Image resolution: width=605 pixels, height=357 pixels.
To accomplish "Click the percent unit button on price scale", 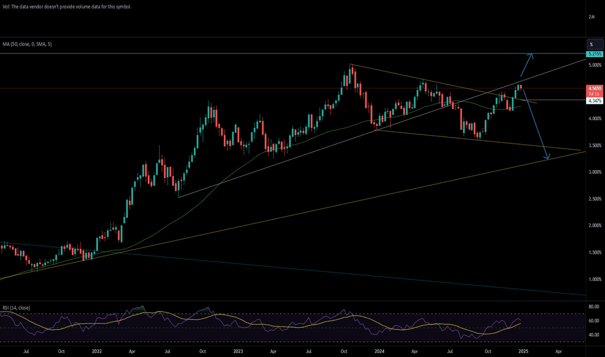I will (595, 44).
